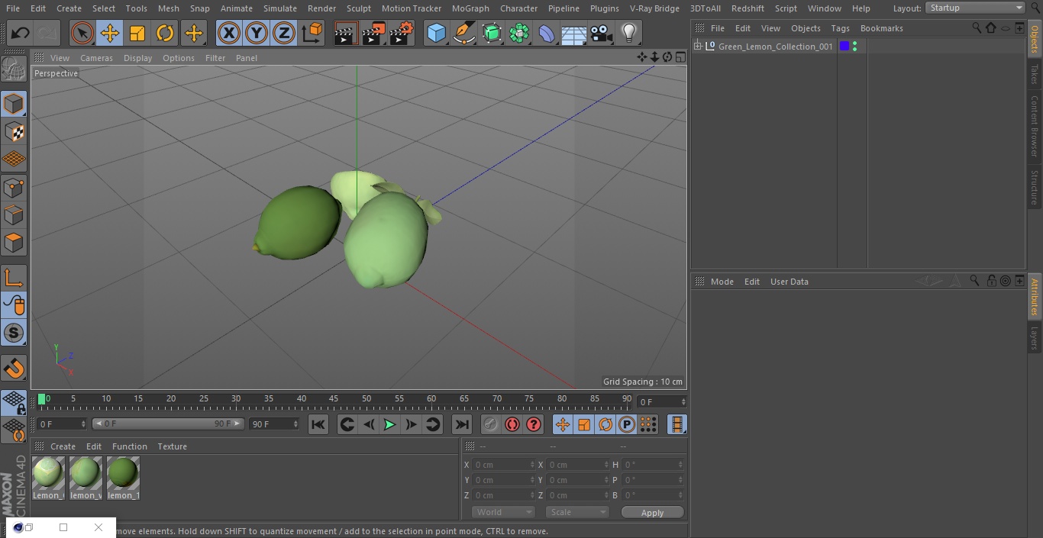Open the Array modeling objects icon

(x=519, y=33)
